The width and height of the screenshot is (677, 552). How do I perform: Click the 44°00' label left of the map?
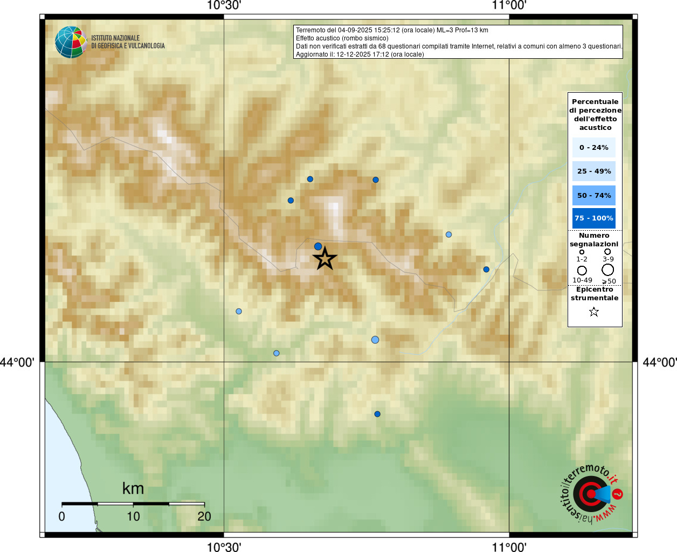[17, 362]
